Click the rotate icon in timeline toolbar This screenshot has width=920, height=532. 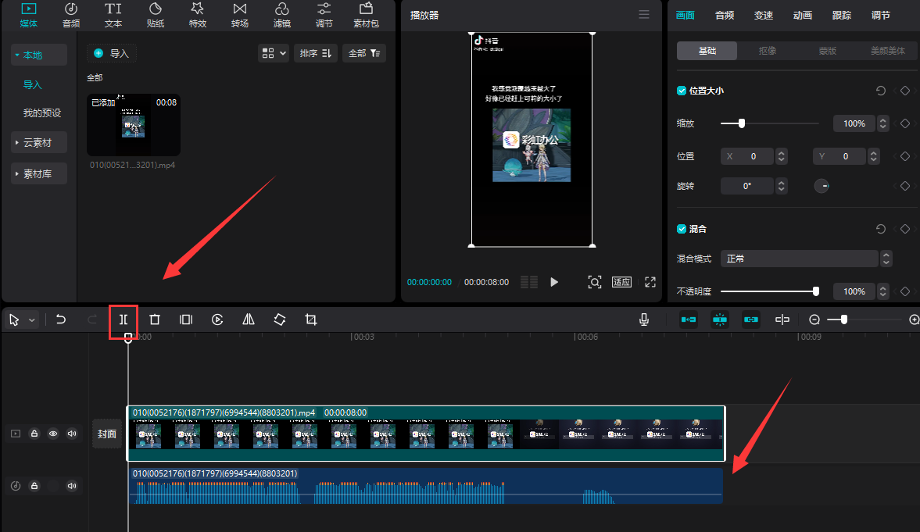click(280, 320)
